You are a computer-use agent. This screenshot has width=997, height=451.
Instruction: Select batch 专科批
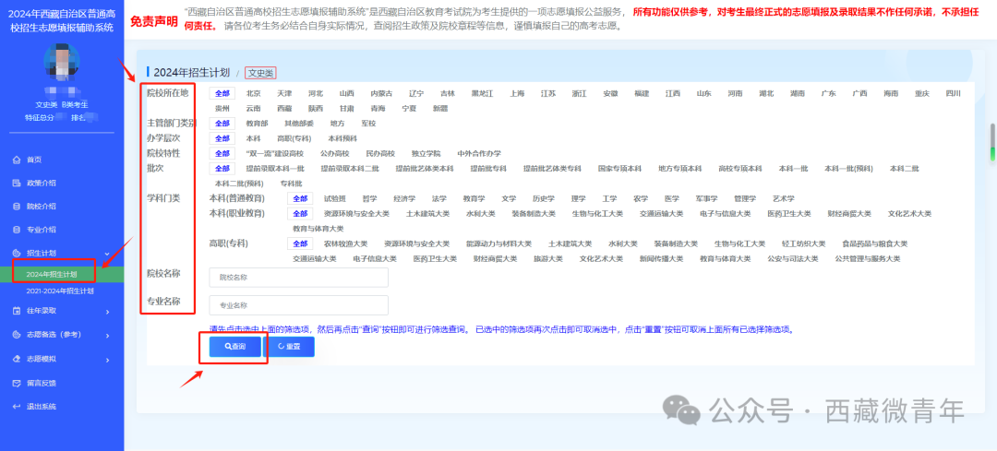point(291,184)
